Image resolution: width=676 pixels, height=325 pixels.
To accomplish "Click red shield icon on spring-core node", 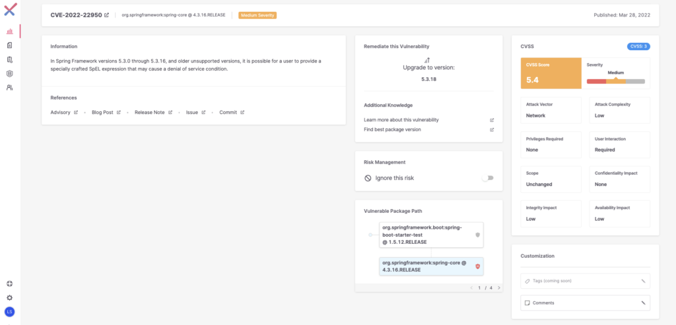I will click(477, 266).
